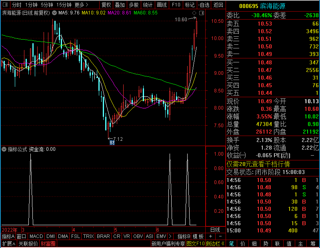Select the 联 linked tab
The width and height of the screenshot is (320, 248).
277,244
